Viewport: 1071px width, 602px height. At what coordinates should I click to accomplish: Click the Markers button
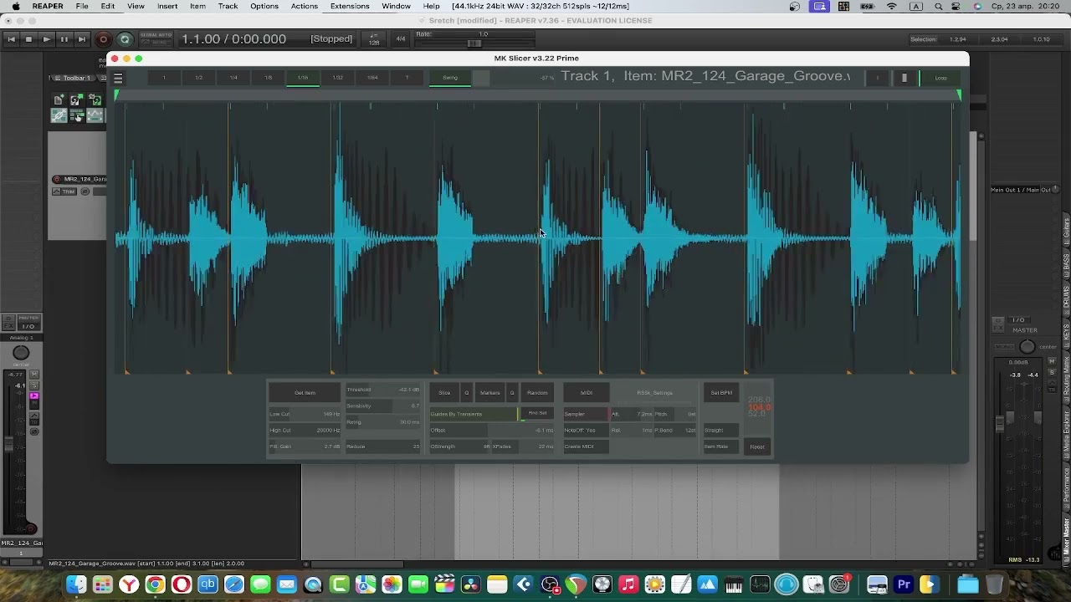pyautogui.click(x=489, y=393)
